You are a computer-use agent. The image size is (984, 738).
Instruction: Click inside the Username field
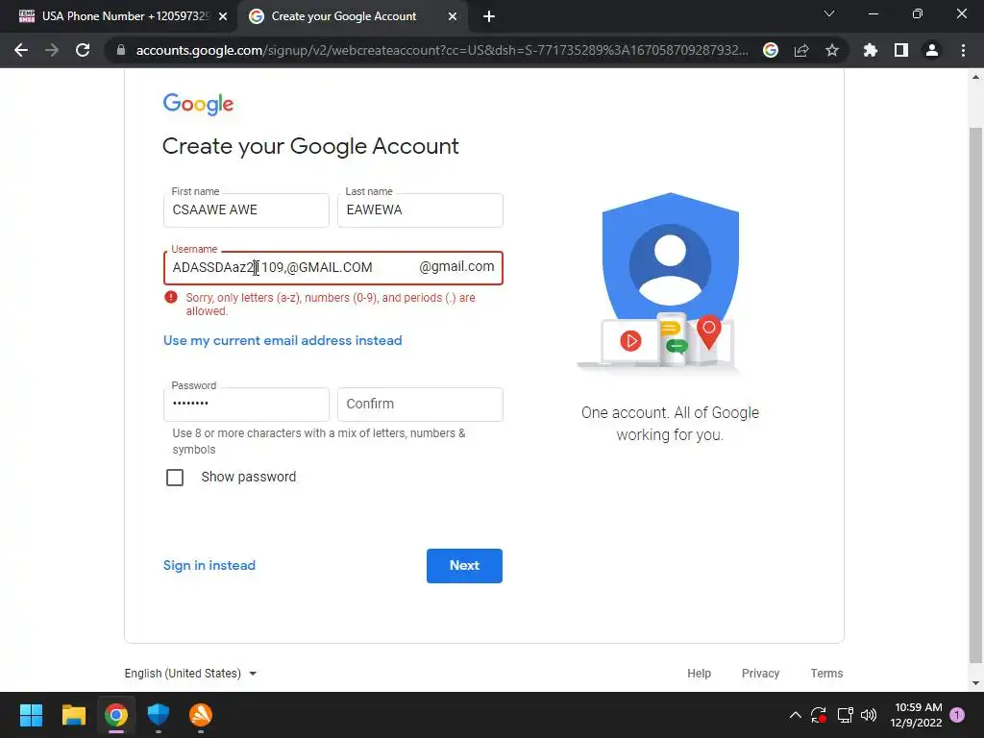(x=333, y=268)
